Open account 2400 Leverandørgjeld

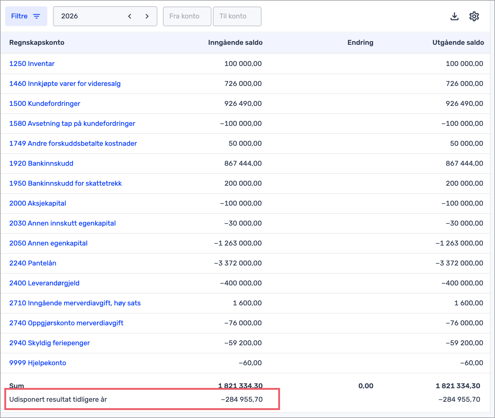click(x=44, y=283)
